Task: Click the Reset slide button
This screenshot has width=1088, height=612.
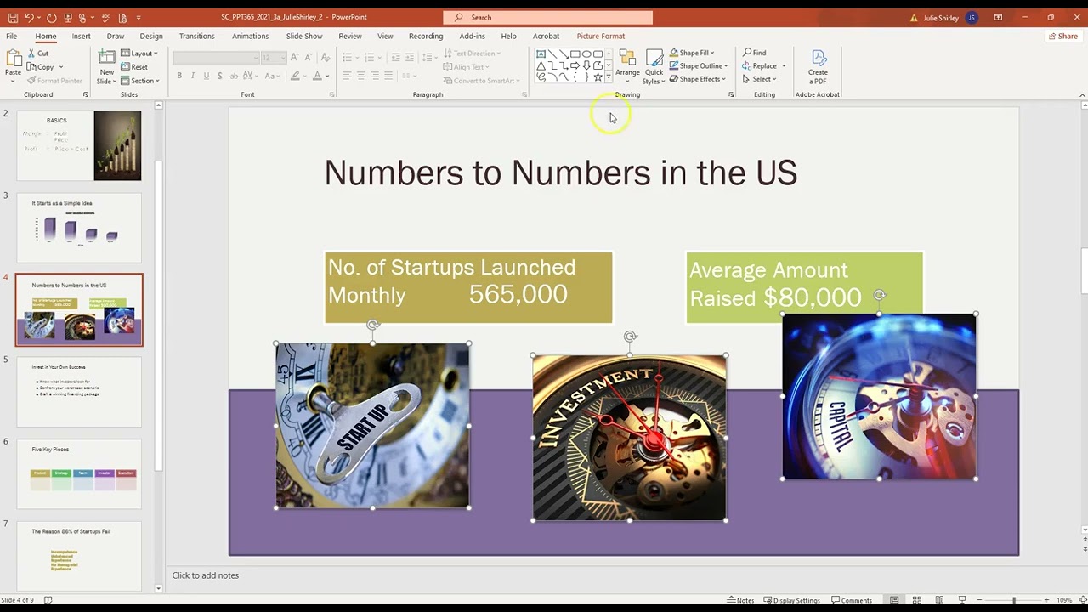Action: pyautogui.click(x=134, y=67)
